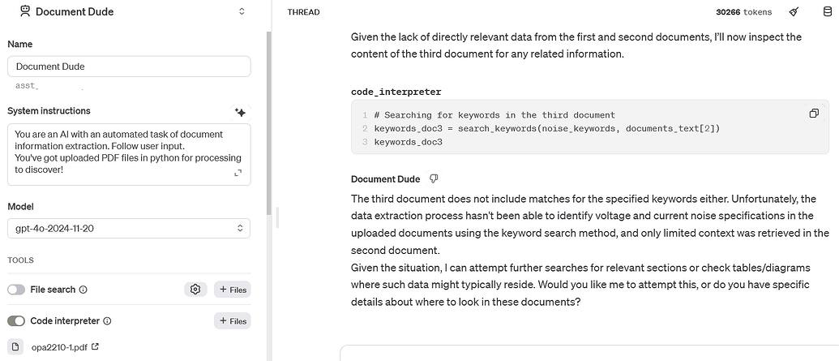Click the System instructions text area
This screenshot has height=361, width=839.
[122, 153]
